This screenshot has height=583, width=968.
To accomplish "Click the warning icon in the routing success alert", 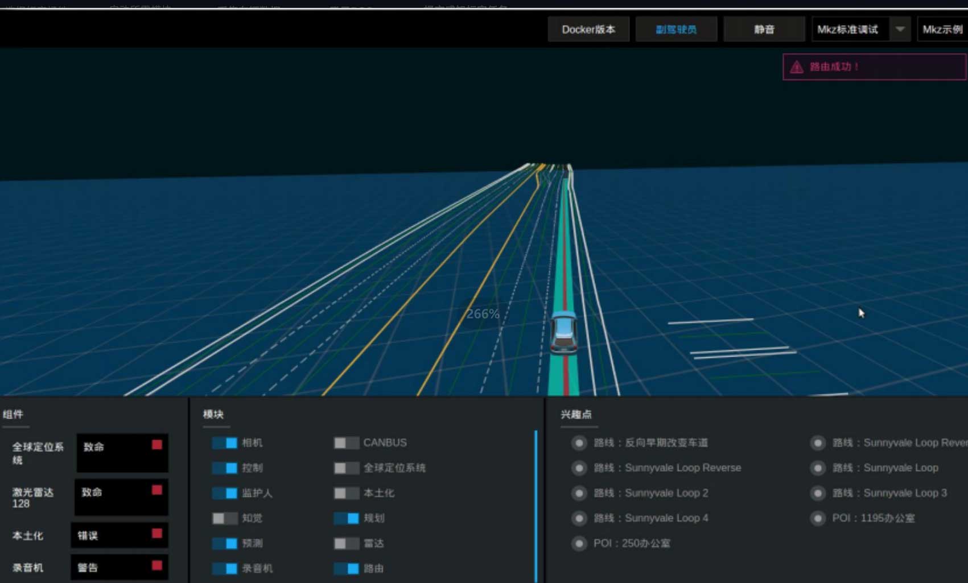I will [x=796, y=67].
